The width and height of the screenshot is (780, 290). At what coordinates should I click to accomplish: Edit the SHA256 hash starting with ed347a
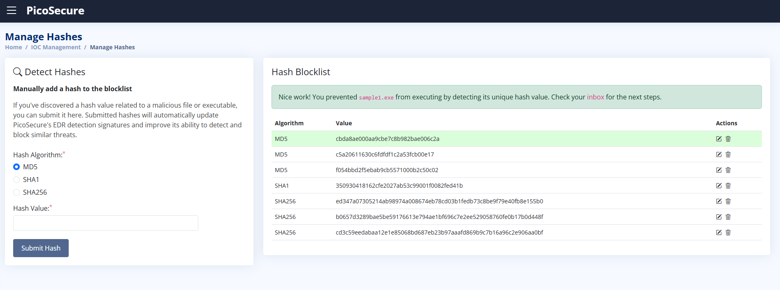click(x=719, y=201)
